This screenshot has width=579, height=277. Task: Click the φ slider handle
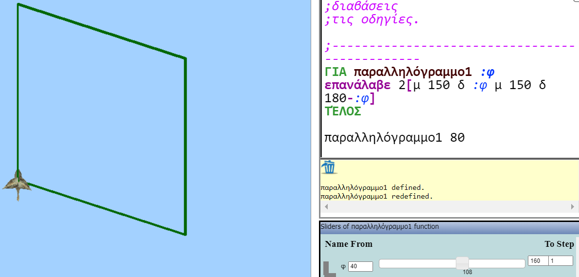point(462,263)
